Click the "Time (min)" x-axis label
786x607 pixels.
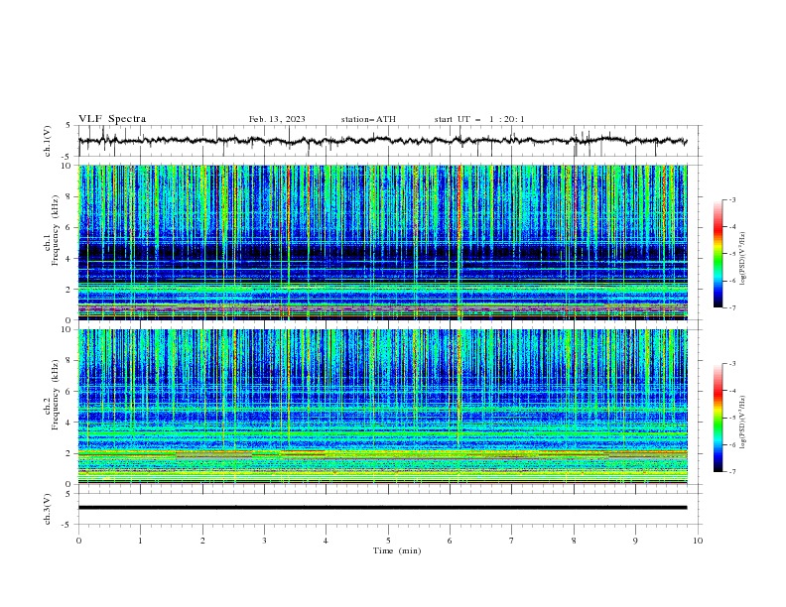click(x=397, y=550)
